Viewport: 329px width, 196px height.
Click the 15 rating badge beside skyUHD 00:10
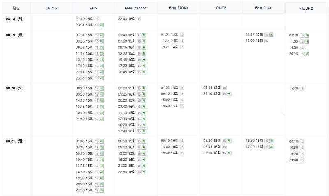[302, 141]
